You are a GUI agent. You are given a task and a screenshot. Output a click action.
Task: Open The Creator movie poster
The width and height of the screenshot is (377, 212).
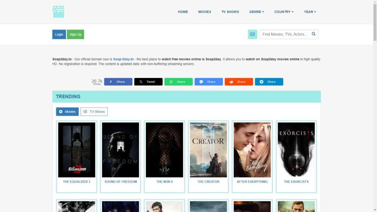click(x=208, y=150)
